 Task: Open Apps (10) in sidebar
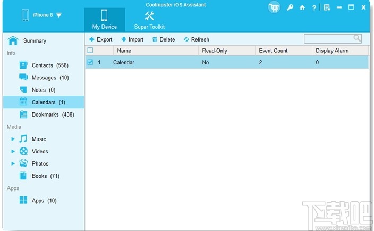pyautogui.click(x=44, y=201)
